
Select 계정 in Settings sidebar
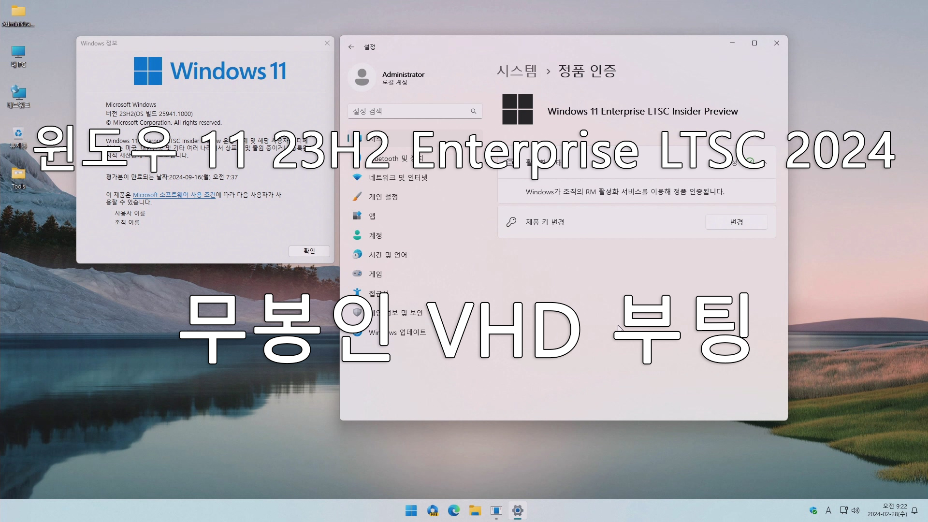pyautogui.click(x=415, y=235)
